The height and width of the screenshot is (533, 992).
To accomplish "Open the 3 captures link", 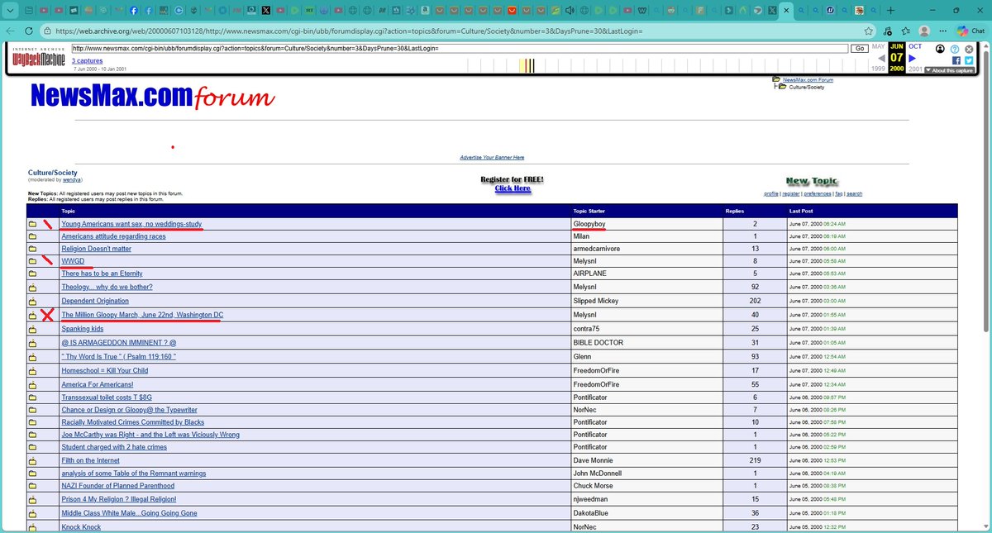I will coord(87,61).
